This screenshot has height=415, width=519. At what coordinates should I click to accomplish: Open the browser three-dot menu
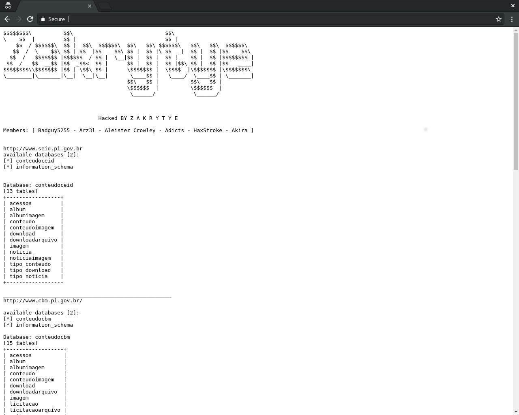click(512, 19)
